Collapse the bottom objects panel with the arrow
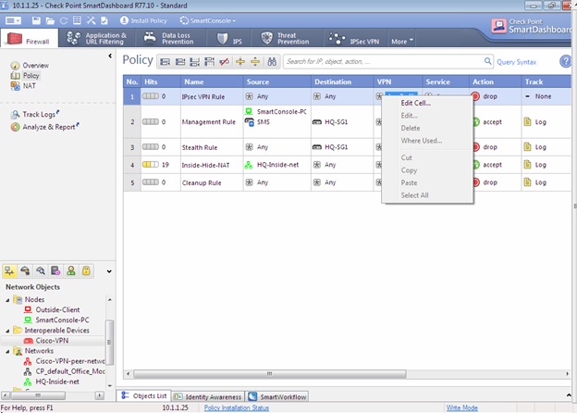This screenshot has height=413, width=577. click(569, 395)
